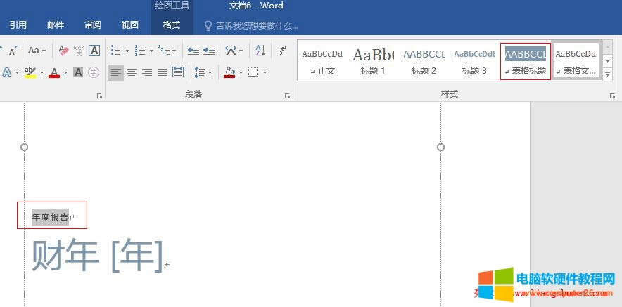Click the red font color button
The height and width of the screenshot is (307, 622).
point(54,72)
